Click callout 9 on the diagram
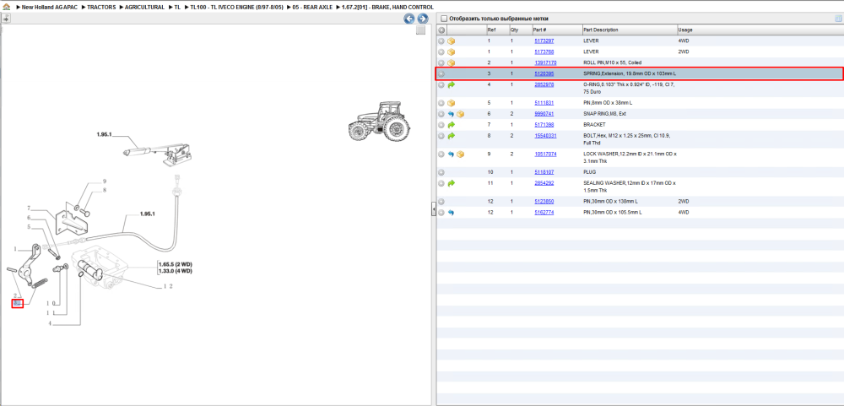Screen dimensions: 844x406 [105, 181]
